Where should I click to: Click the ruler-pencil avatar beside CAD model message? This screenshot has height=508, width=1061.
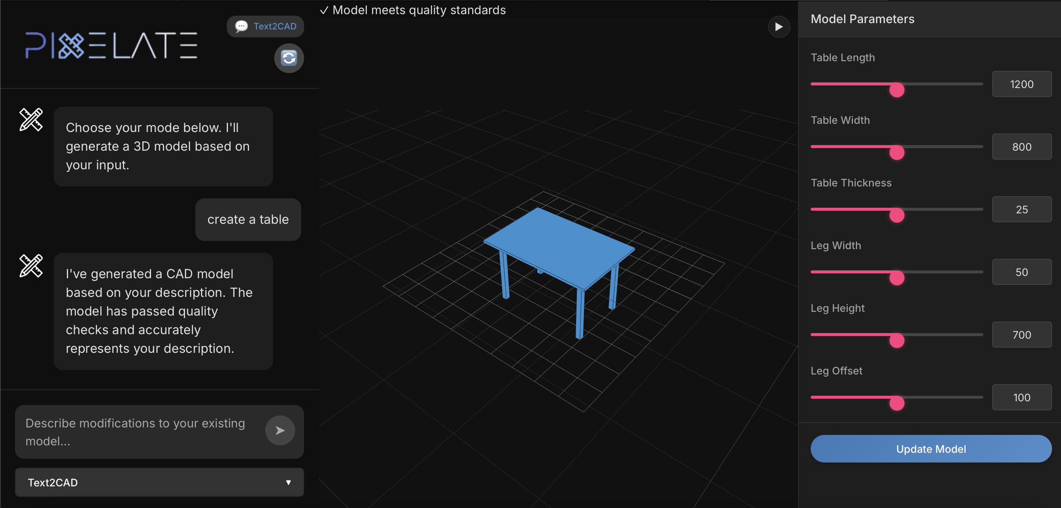coord(31,266)
